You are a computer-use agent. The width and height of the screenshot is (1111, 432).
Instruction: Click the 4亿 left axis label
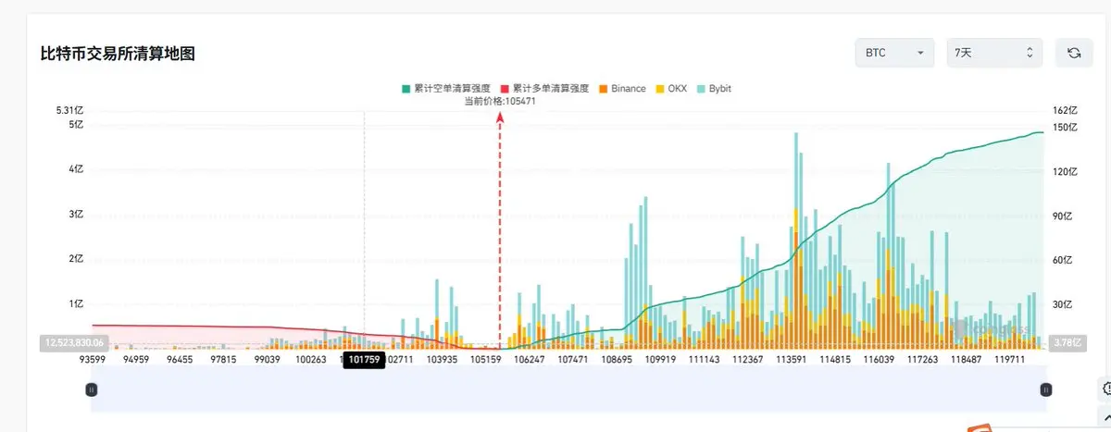coord(78,169)
